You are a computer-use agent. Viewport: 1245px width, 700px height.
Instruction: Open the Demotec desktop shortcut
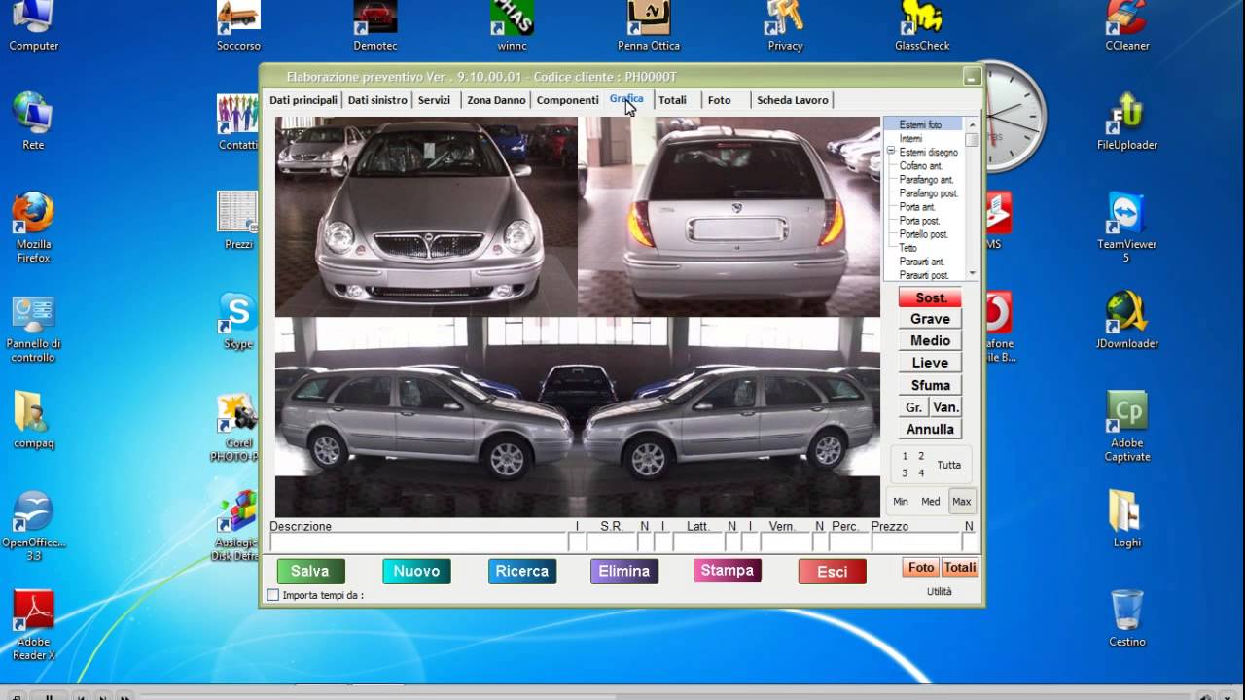(x=374, y=26)
